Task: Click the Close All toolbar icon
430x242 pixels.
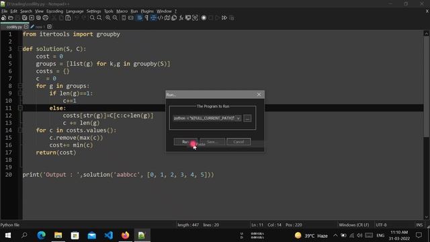Action: point(38,18)
